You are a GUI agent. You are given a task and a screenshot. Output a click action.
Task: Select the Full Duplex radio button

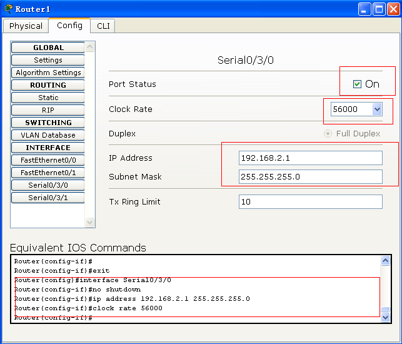point(328,134)
